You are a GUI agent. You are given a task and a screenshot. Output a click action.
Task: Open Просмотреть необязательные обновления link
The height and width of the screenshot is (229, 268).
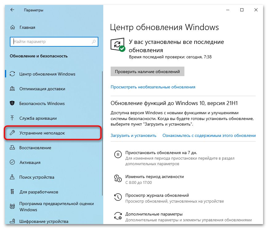tap(153, 87)
